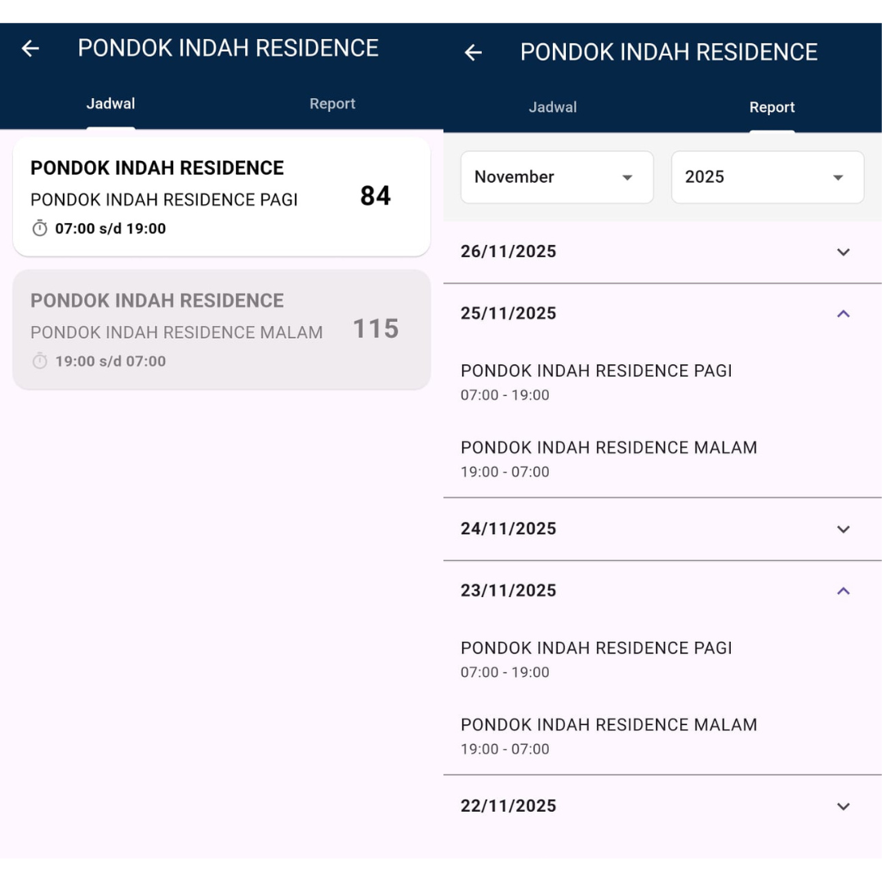Open the Malam report under 25/11/2025

click(x=608, y=458)
